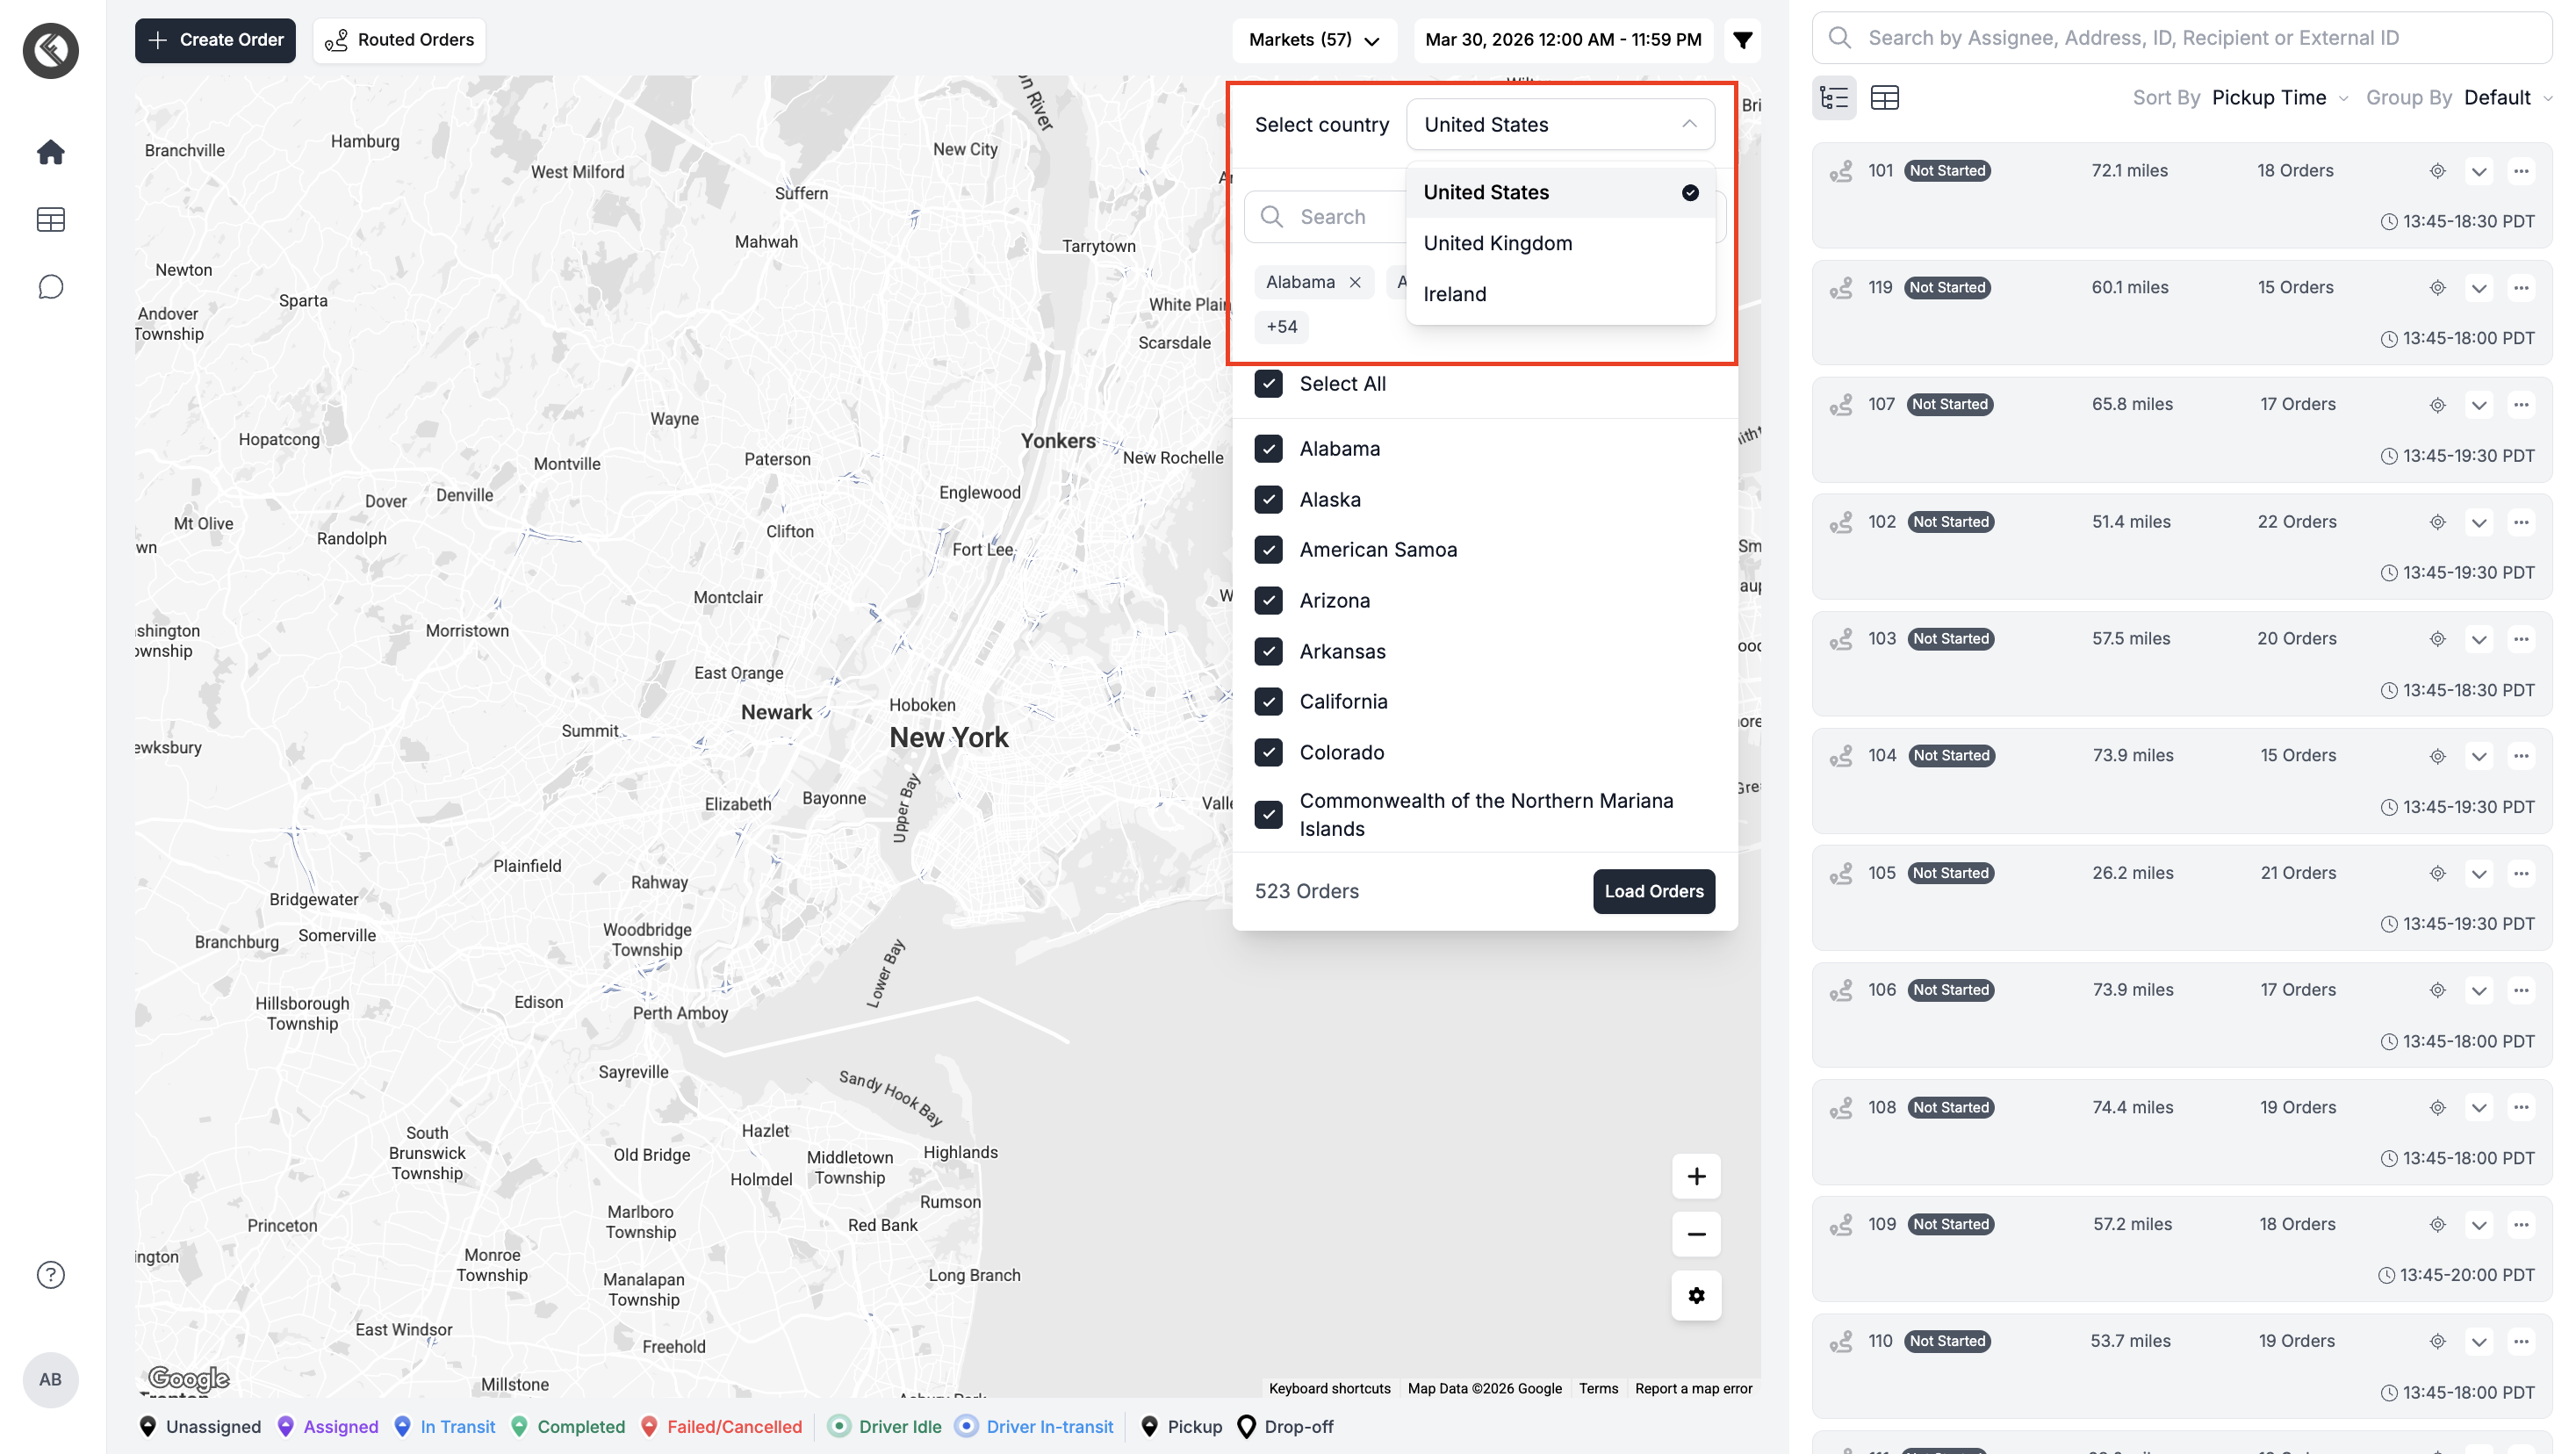The image size is (2576, 1454).
Task: Open the three-dot menu for route 119
Action: click(2521, 288)
